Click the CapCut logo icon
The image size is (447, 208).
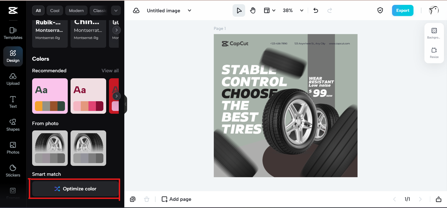[13, 10]
